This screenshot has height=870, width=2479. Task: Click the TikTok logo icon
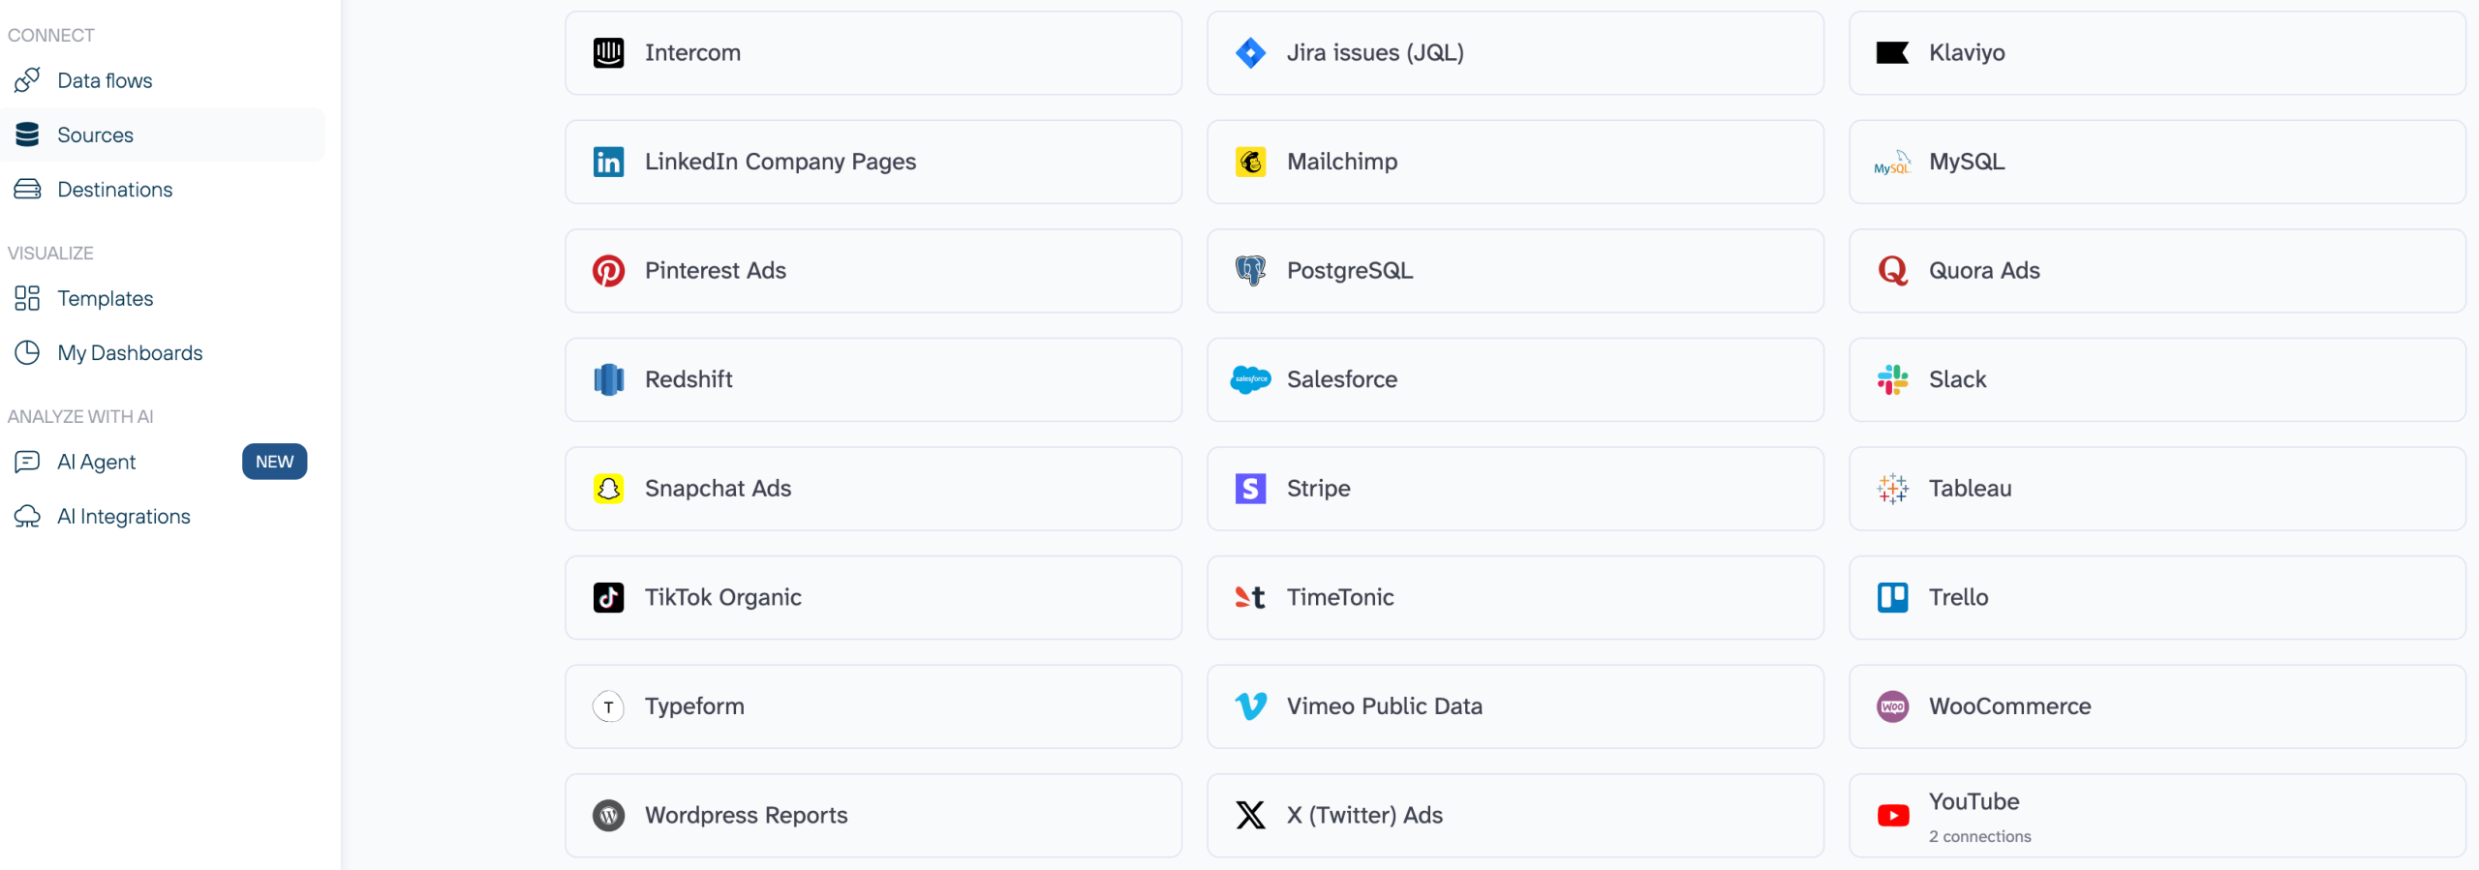pos(608,597)
